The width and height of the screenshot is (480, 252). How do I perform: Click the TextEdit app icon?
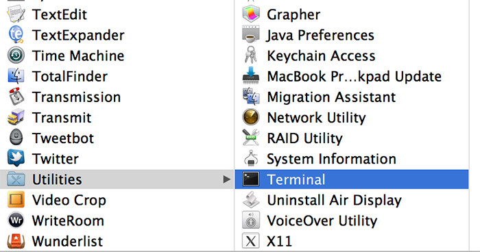tap(16, 14)
